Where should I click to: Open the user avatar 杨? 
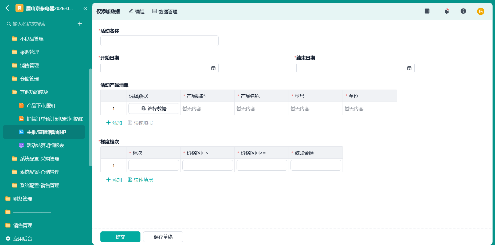tap(481, 11)
